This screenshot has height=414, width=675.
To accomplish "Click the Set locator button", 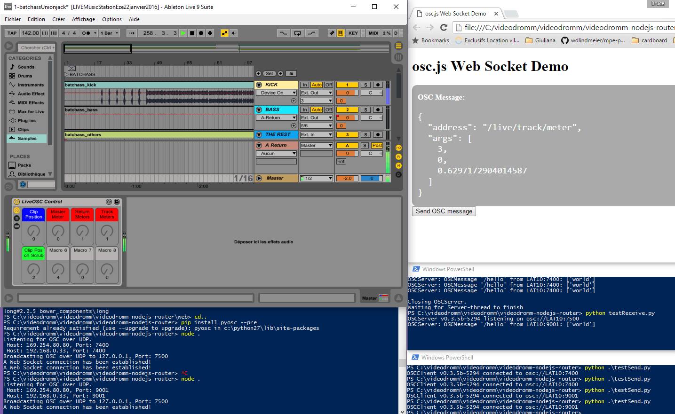I will [269, 73].
